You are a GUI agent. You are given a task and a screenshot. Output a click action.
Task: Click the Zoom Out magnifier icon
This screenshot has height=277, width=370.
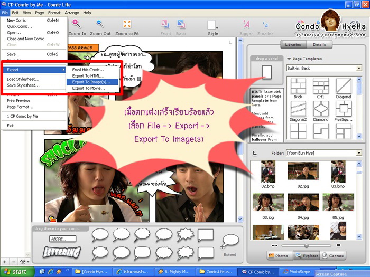100,24
